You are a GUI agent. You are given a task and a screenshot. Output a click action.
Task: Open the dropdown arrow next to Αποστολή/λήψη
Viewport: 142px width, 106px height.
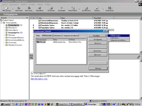point(79,9)
